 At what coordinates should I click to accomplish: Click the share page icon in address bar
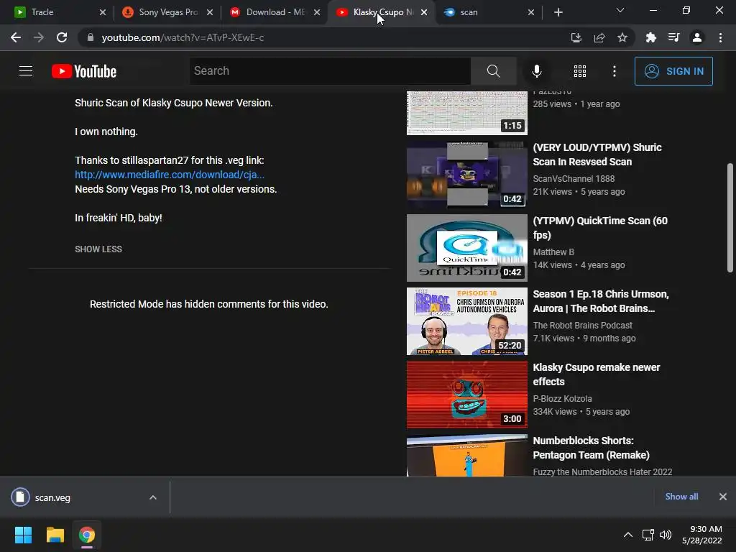coord(599,37)
